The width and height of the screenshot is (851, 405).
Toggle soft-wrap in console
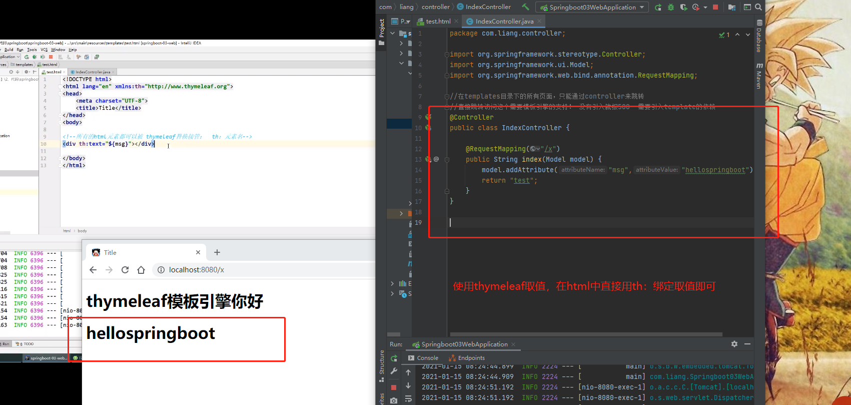coord(408,399)
